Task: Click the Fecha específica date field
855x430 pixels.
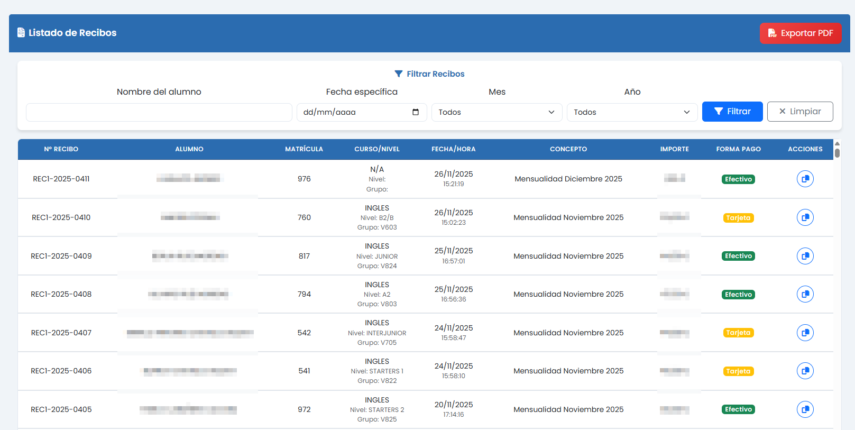Action: click(354, 112)
